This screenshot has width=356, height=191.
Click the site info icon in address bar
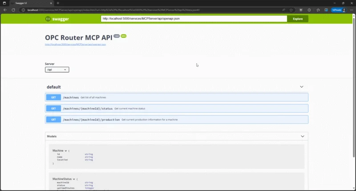pos(22,9)
